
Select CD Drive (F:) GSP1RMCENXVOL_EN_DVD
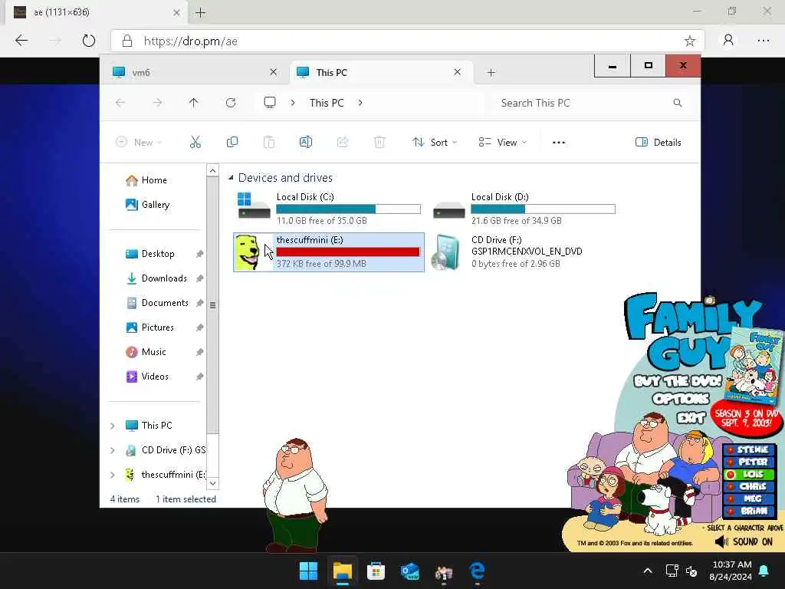point(524,252)
